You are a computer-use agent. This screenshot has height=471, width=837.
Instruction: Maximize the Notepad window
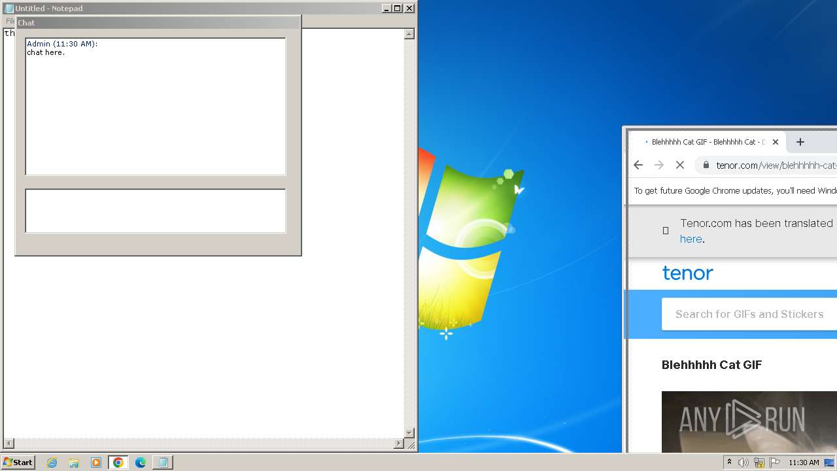397,9
